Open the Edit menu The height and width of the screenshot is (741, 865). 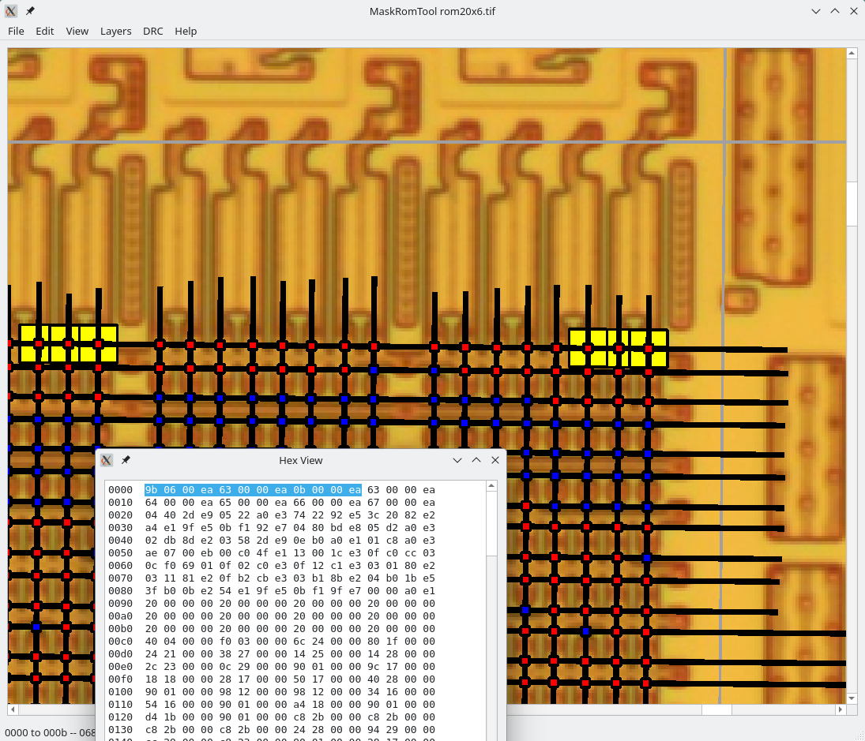pos(45,31)
